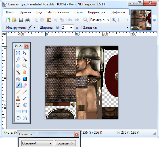Expand the Заливка toolbar overflow arrow
Image resolution: width=159 pixels, height=147 pixels.
(127, 28)
